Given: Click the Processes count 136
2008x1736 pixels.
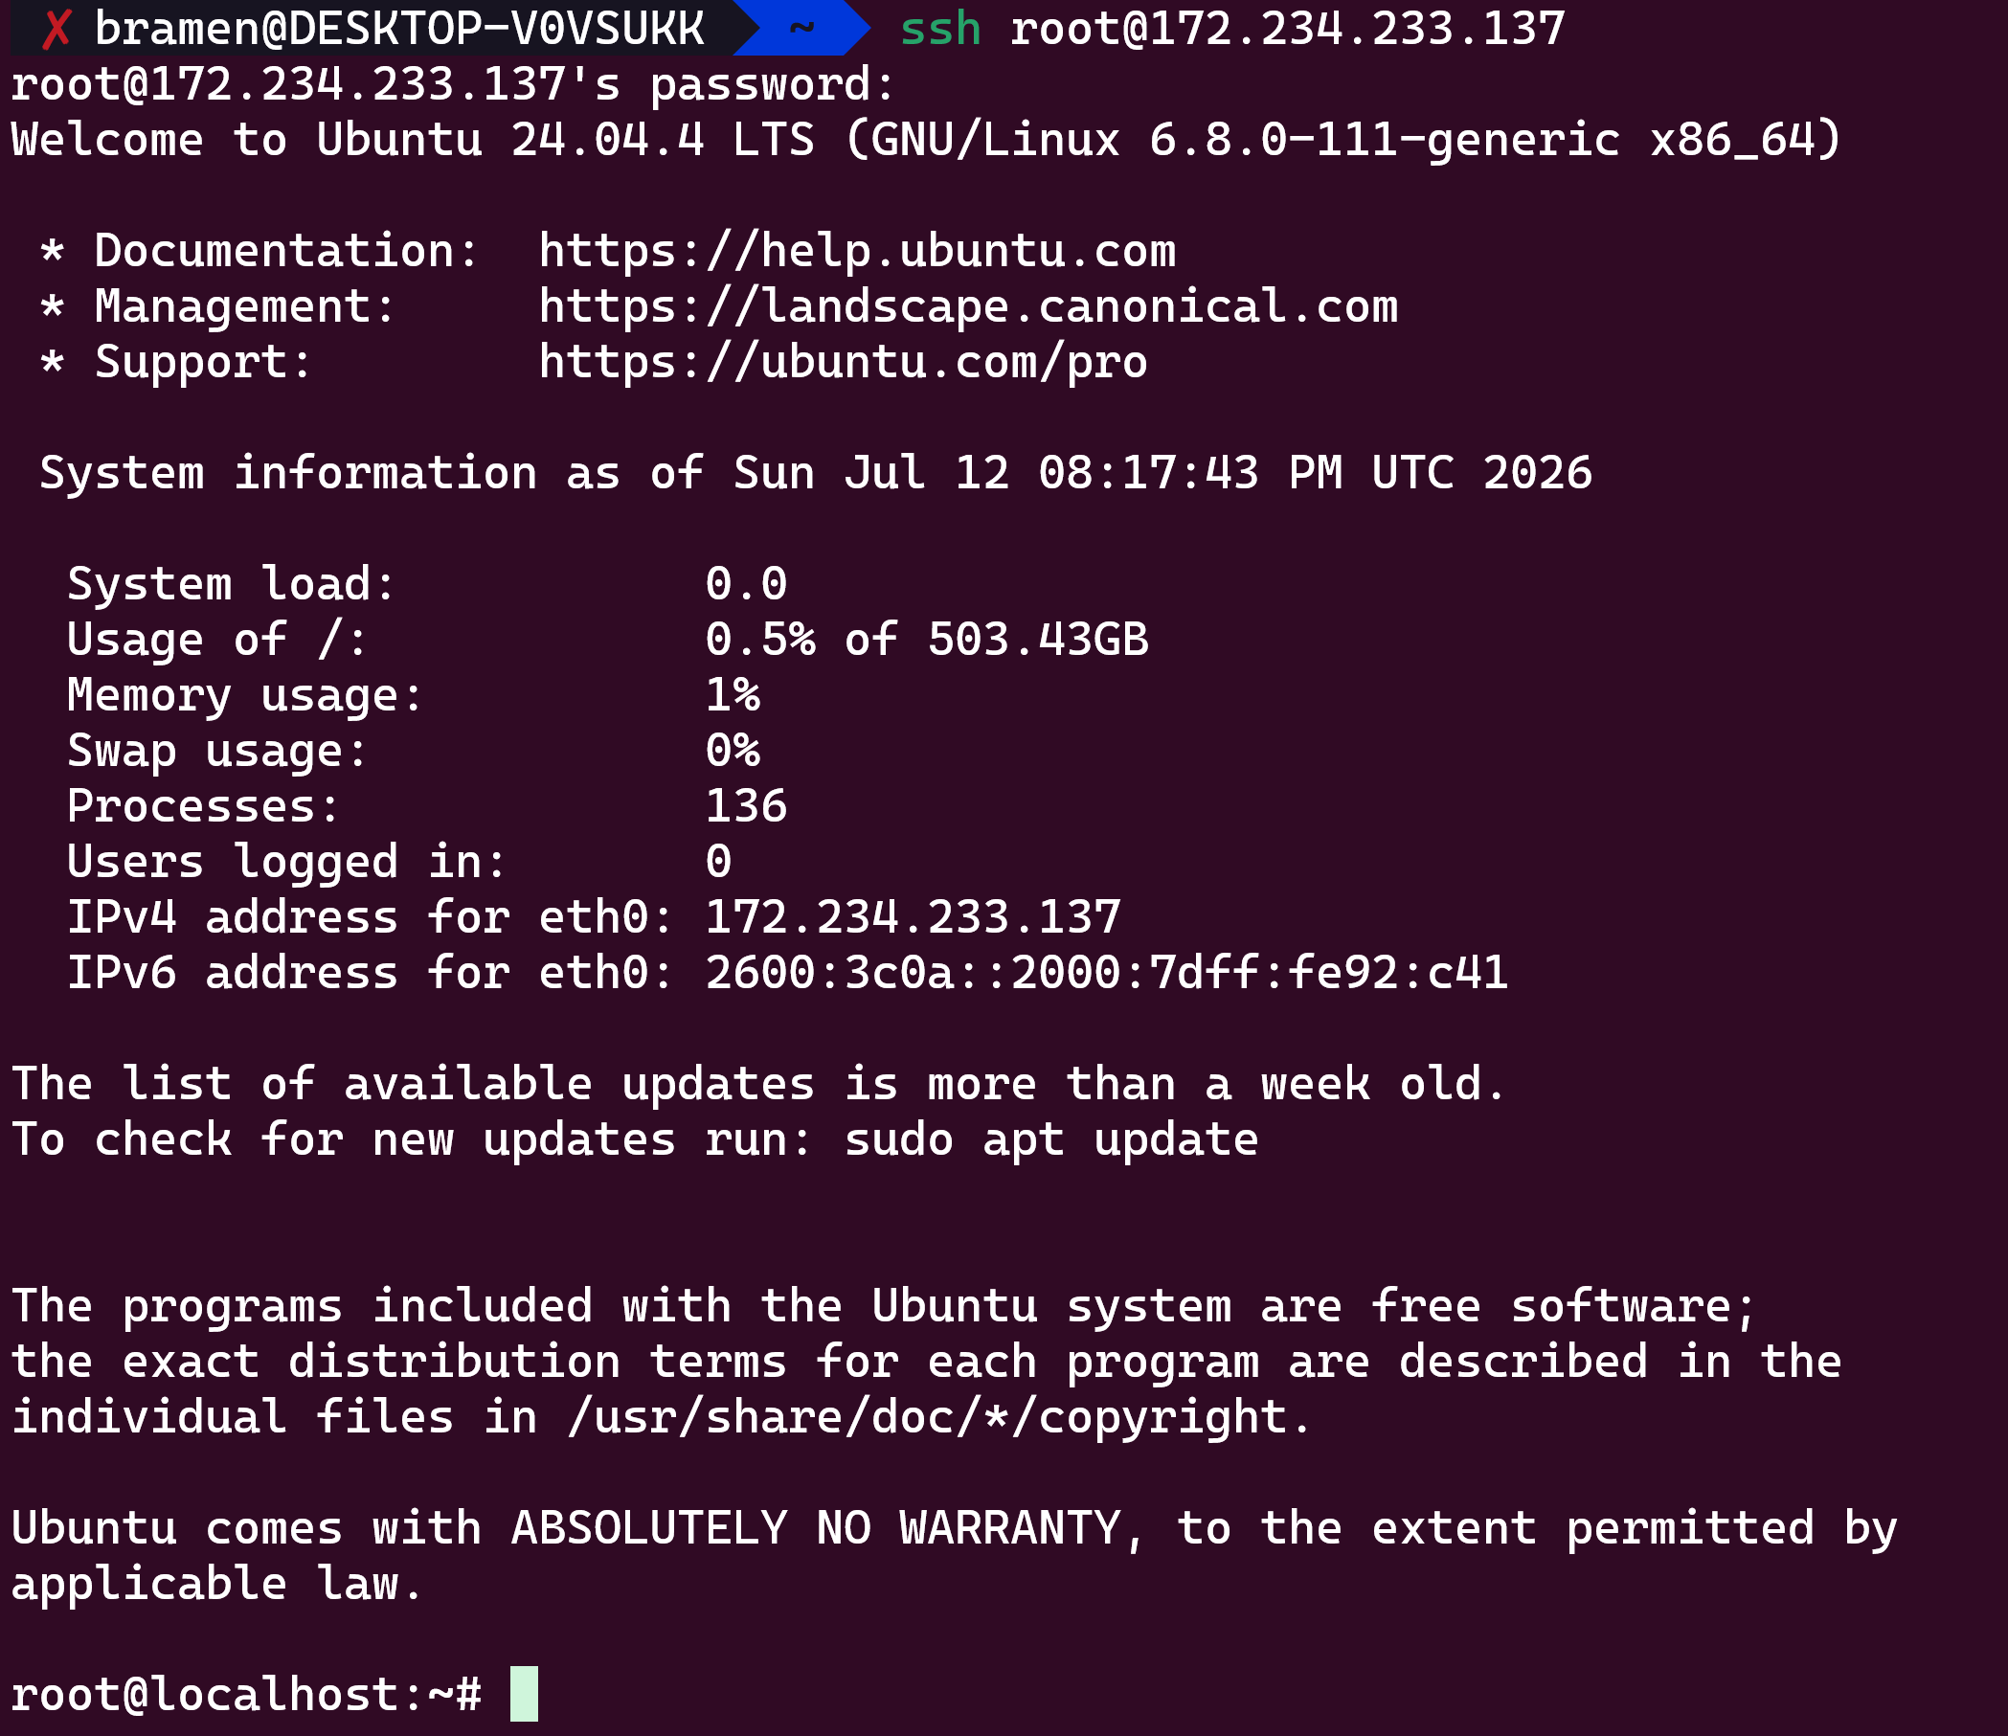Looking at the screenshot, I should tap(746, 806).
